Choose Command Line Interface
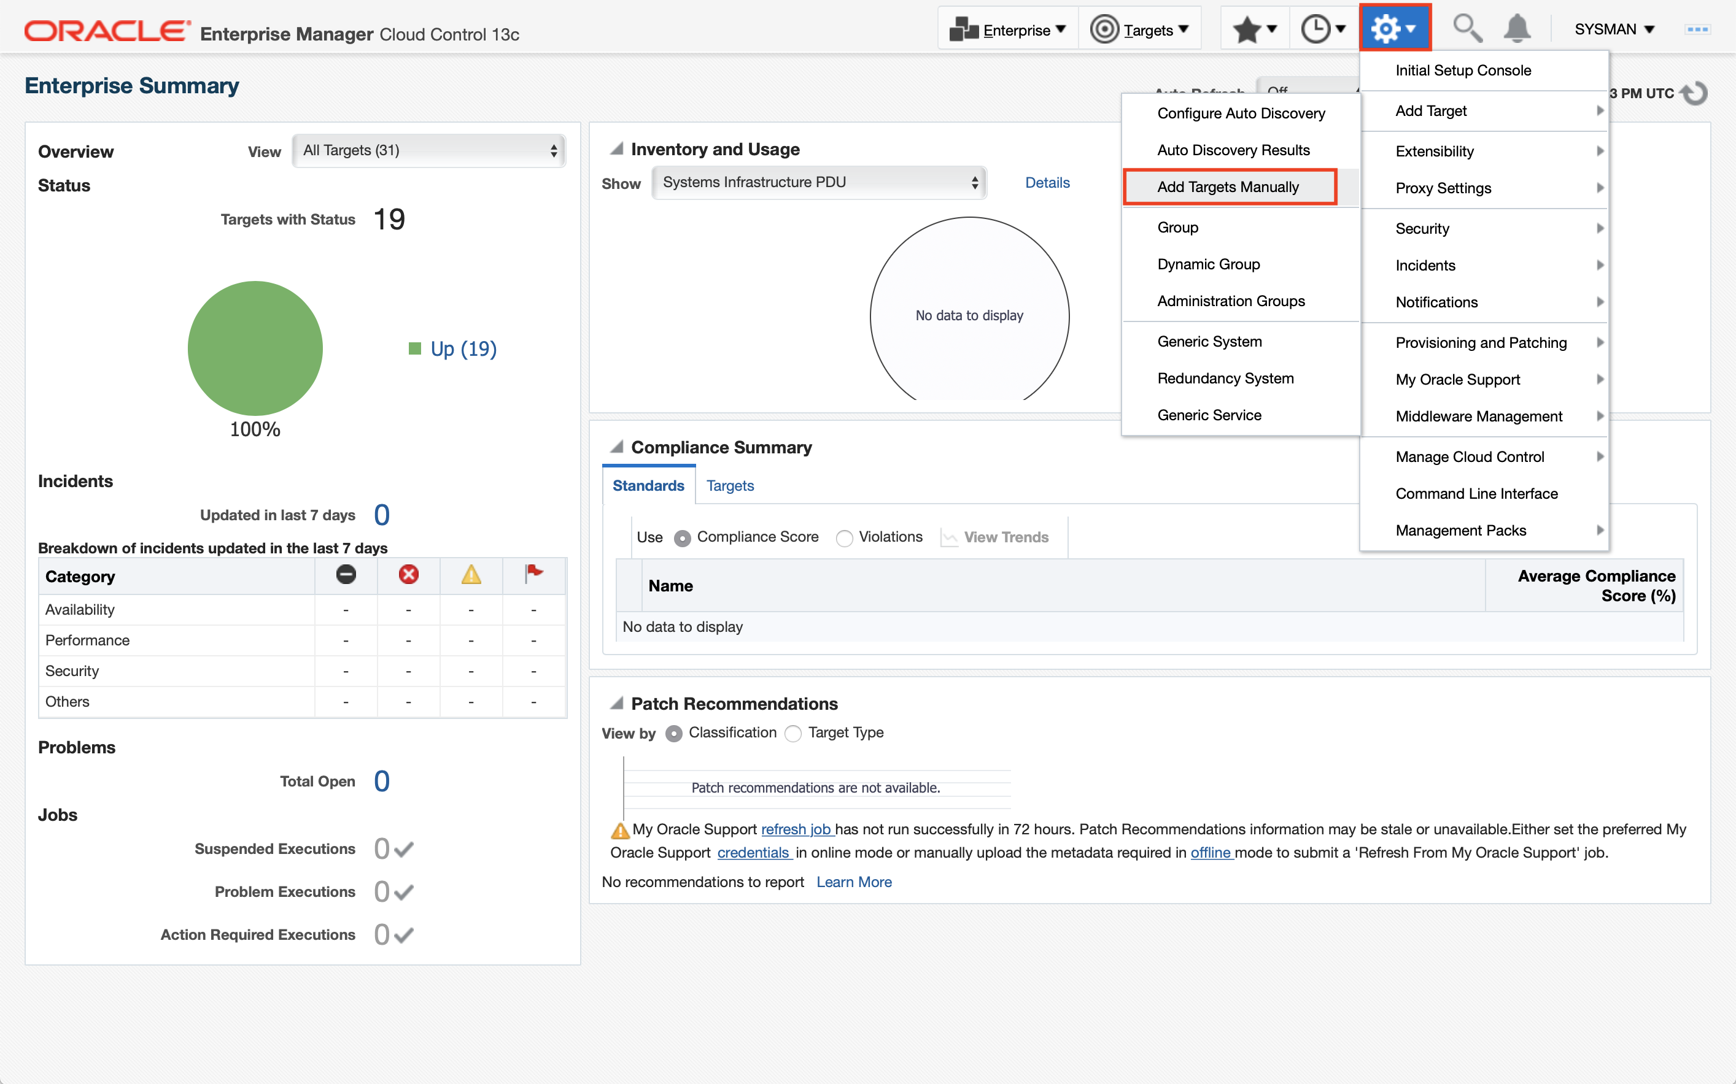Viewport: 1736px width, 1084px height. click(x=1484, y=494)
